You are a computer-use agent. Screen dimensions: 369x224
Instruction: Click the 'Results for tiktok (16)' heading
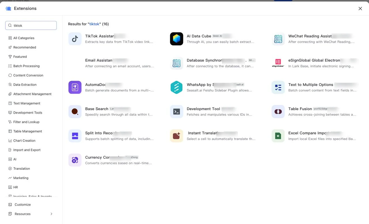89,24
